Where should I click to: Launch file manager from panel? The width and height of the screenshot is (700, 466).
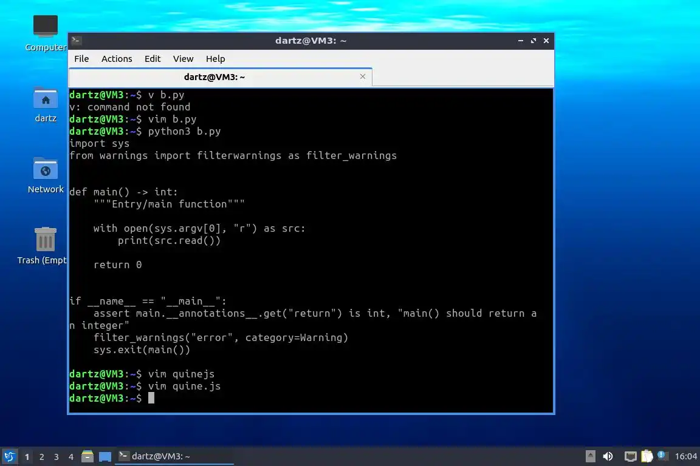pyautogui.click(x=87, y=456)
